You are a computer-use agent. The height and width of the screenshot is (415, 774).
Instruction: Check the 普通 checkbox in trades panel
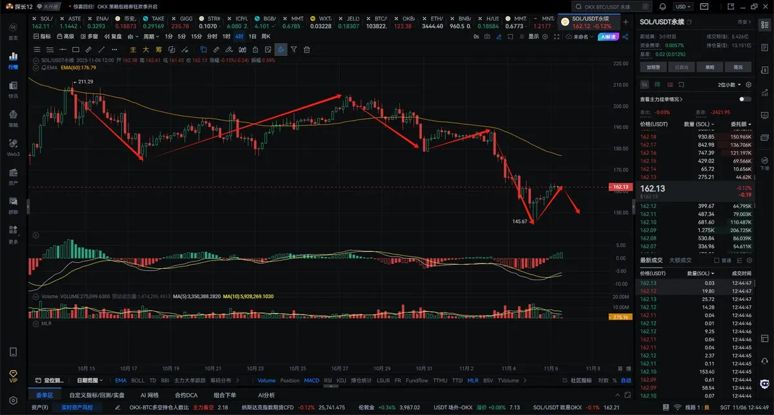coord(717,260)
